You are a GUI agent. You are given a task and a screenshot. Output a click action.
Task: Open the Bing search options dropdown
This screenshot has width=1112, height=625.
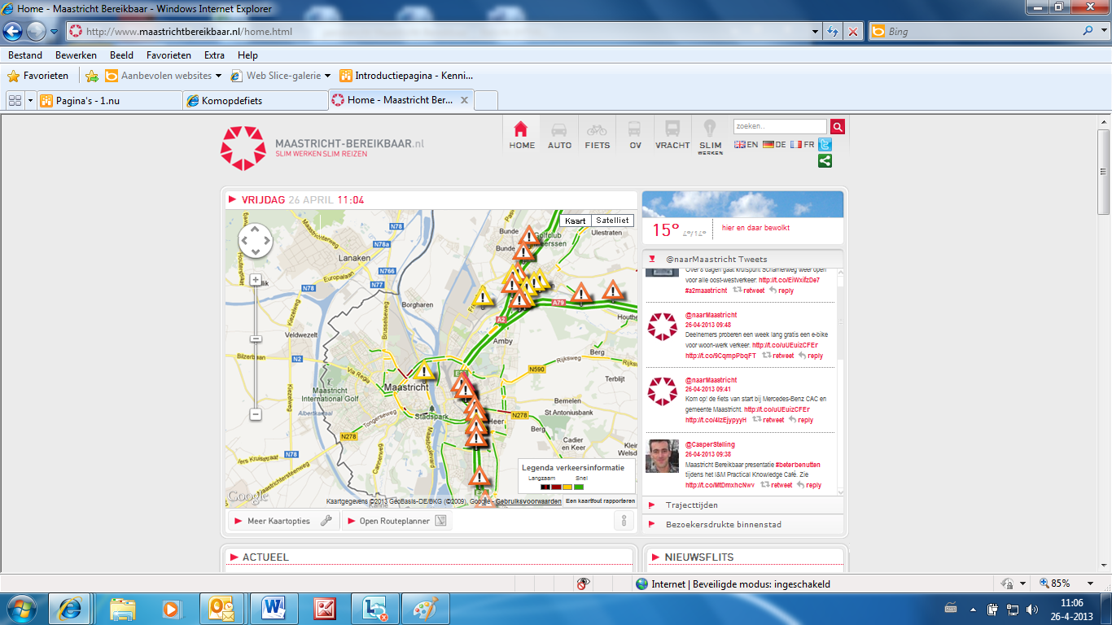(x=1103, y=32)
